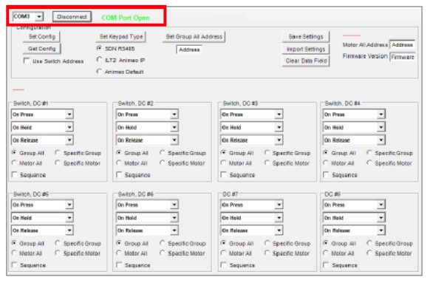430x283 pixels.
Task: Enable the Use Switch Address checkbox
Action: [x=27, y=61]
